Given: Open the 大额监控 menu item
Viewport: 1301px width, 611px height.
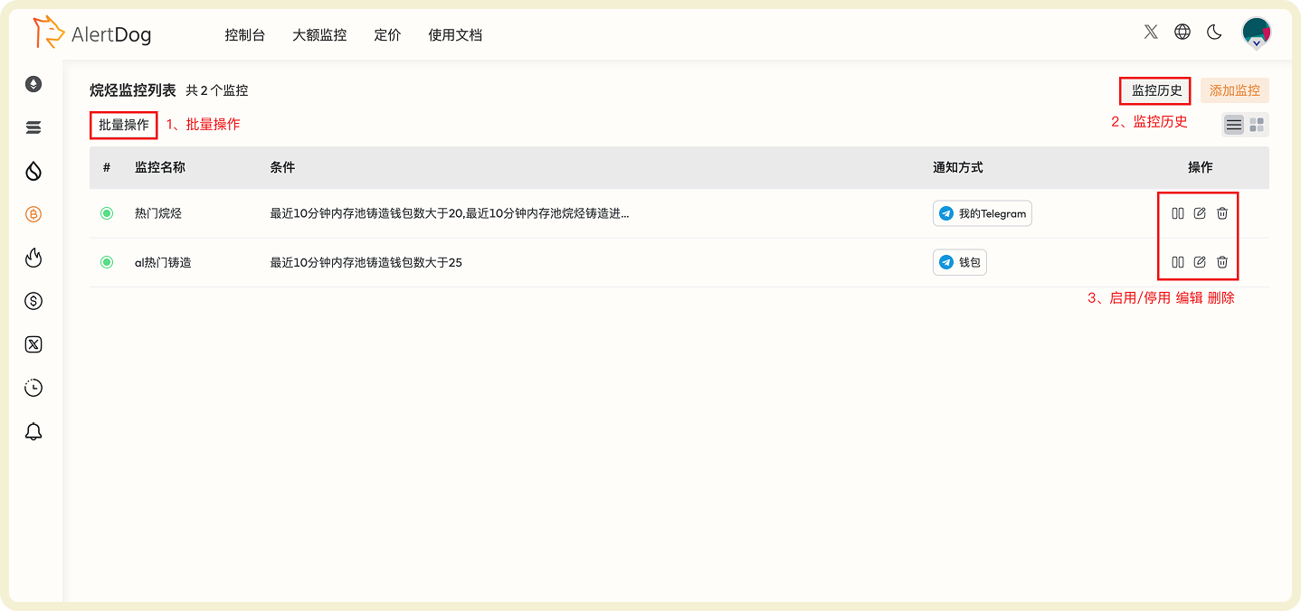Looking at the screenshot, I should click(x=318, y=35).
